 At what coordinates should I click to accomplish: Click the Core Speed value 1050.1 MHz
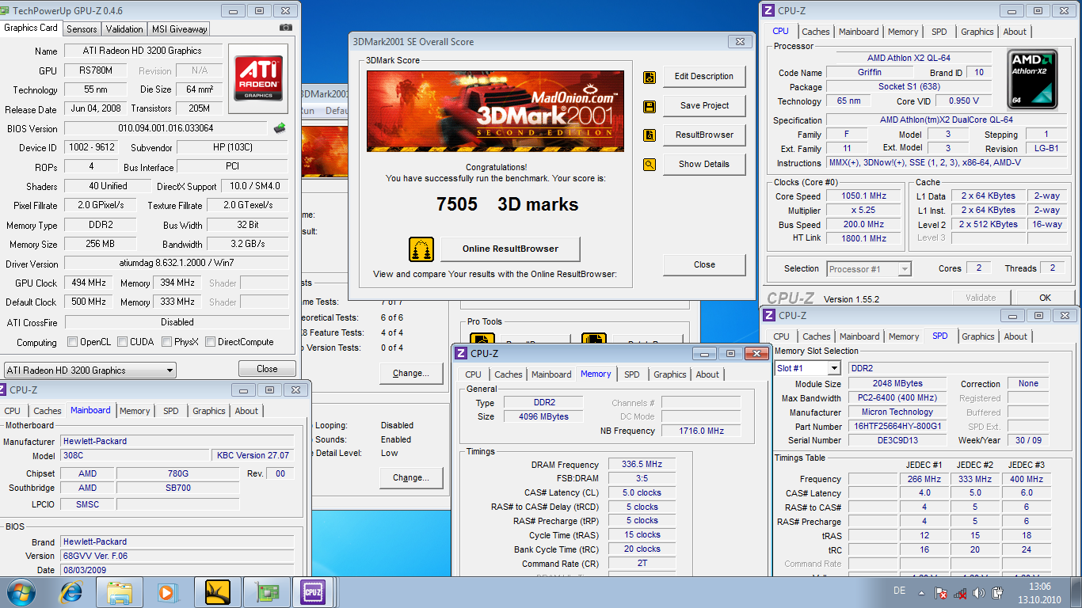(x=864, y=196)
